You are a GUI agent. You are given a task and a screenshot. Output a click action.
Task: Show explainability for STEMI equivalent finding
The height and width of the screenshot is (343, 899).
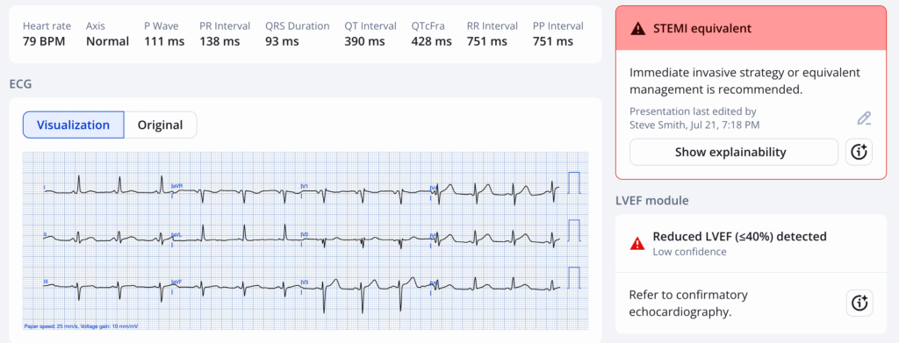pos(730,152)
